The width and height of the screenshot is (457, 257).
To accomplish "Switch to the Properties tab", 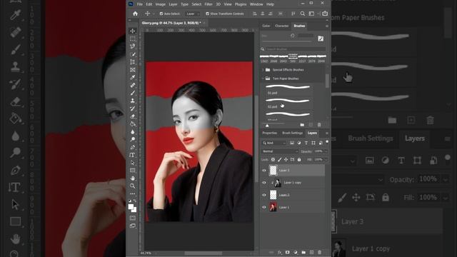I will point(270,133).
